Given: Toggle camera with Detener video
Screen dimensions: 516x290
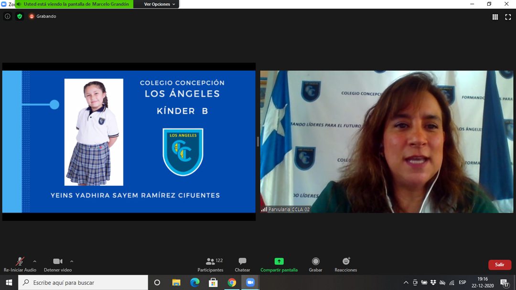Looking at the screenshot, I should 58,265.
